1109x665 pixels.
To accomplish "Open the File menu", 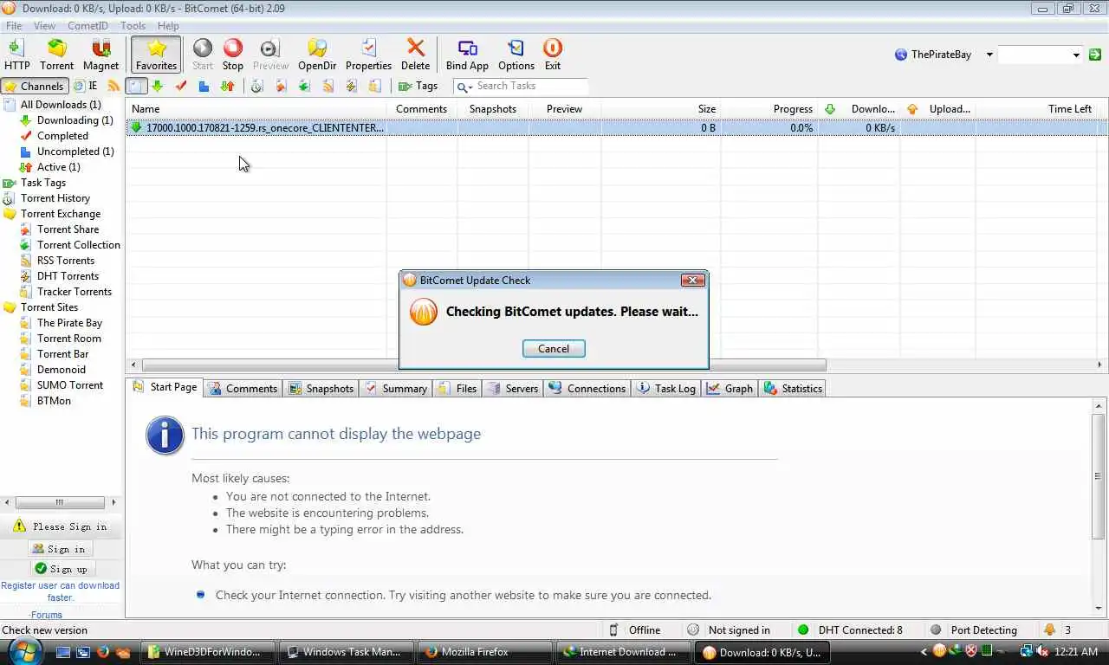I will coord(14,26).
